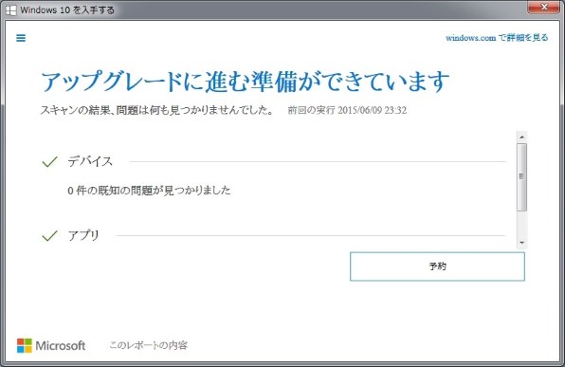Click the green checkmark beside デバイス

click(49, 162)
